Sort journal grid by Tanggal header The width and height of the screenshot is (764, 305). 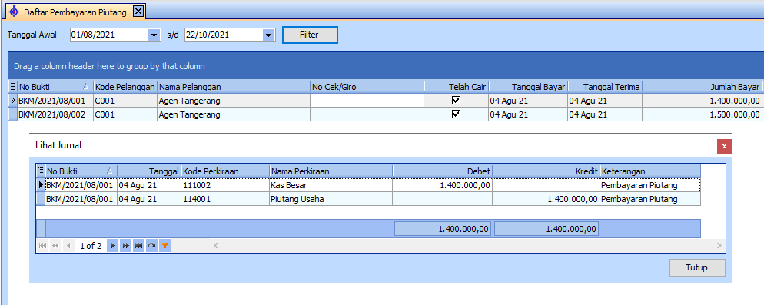click(148, 171)
